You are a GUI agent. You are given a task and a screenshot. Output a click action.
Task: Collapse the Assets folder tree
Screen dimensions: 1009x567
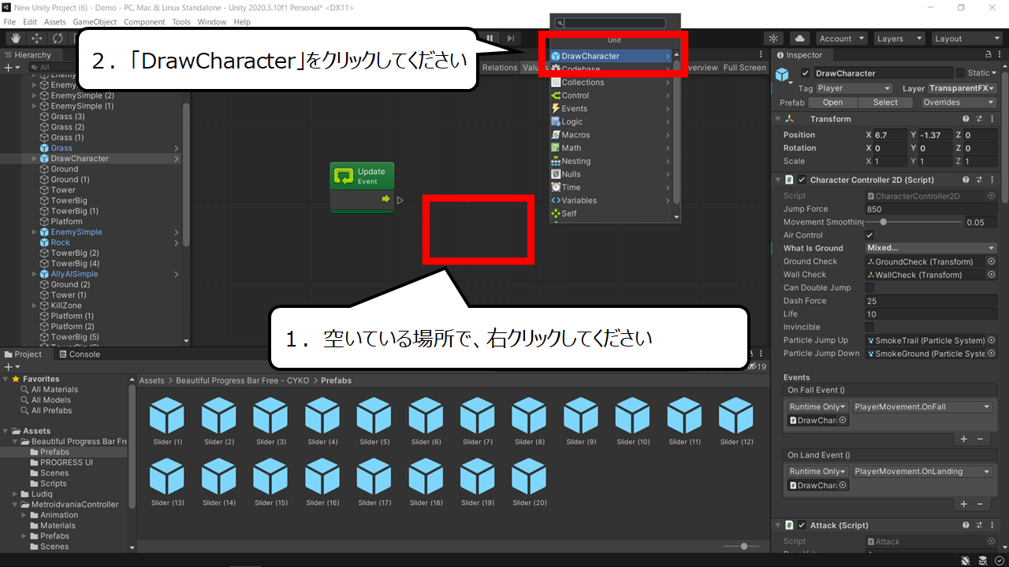click(6, 431)
